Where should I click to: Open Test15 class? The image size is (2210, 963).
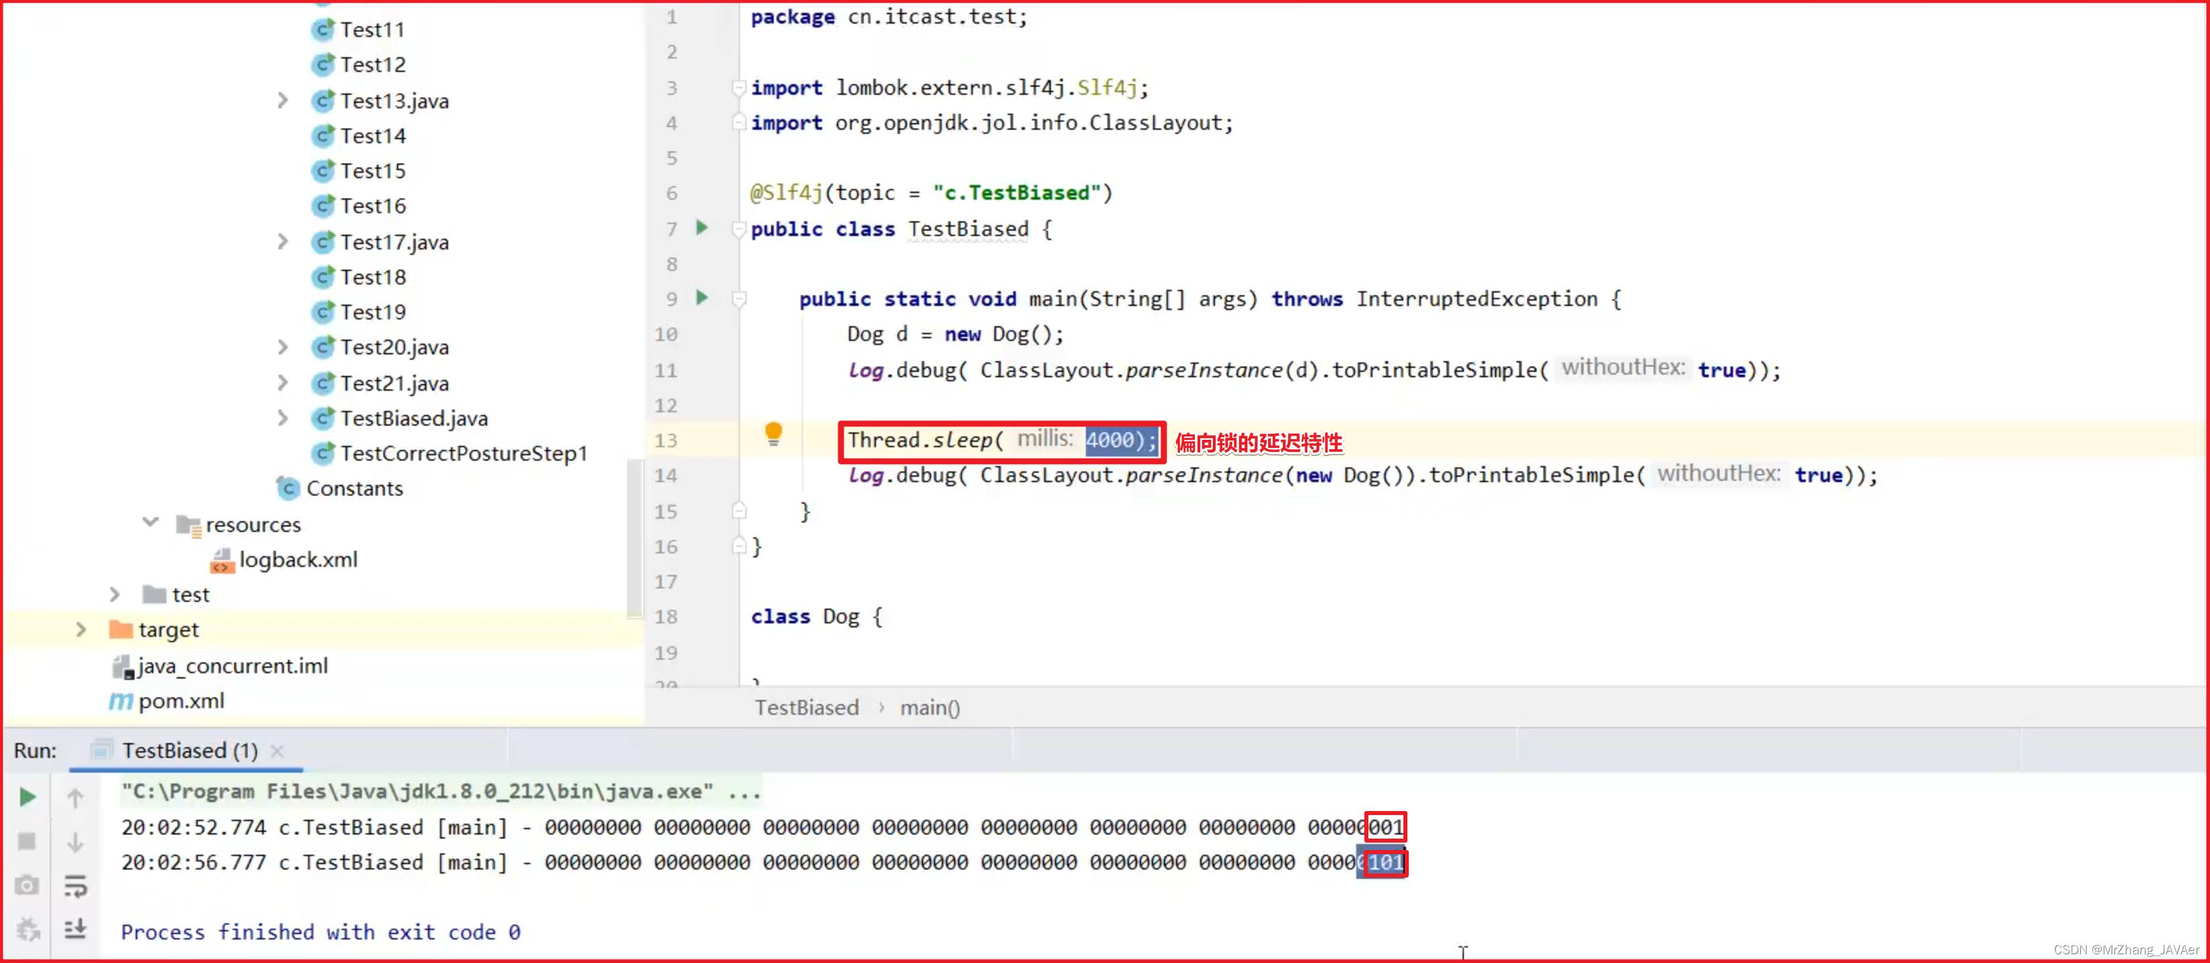tap(359, 171)
